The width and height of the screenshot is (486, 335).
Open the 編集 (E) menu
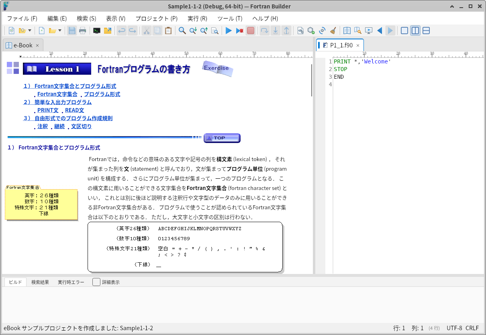click(x=57, y=18)
